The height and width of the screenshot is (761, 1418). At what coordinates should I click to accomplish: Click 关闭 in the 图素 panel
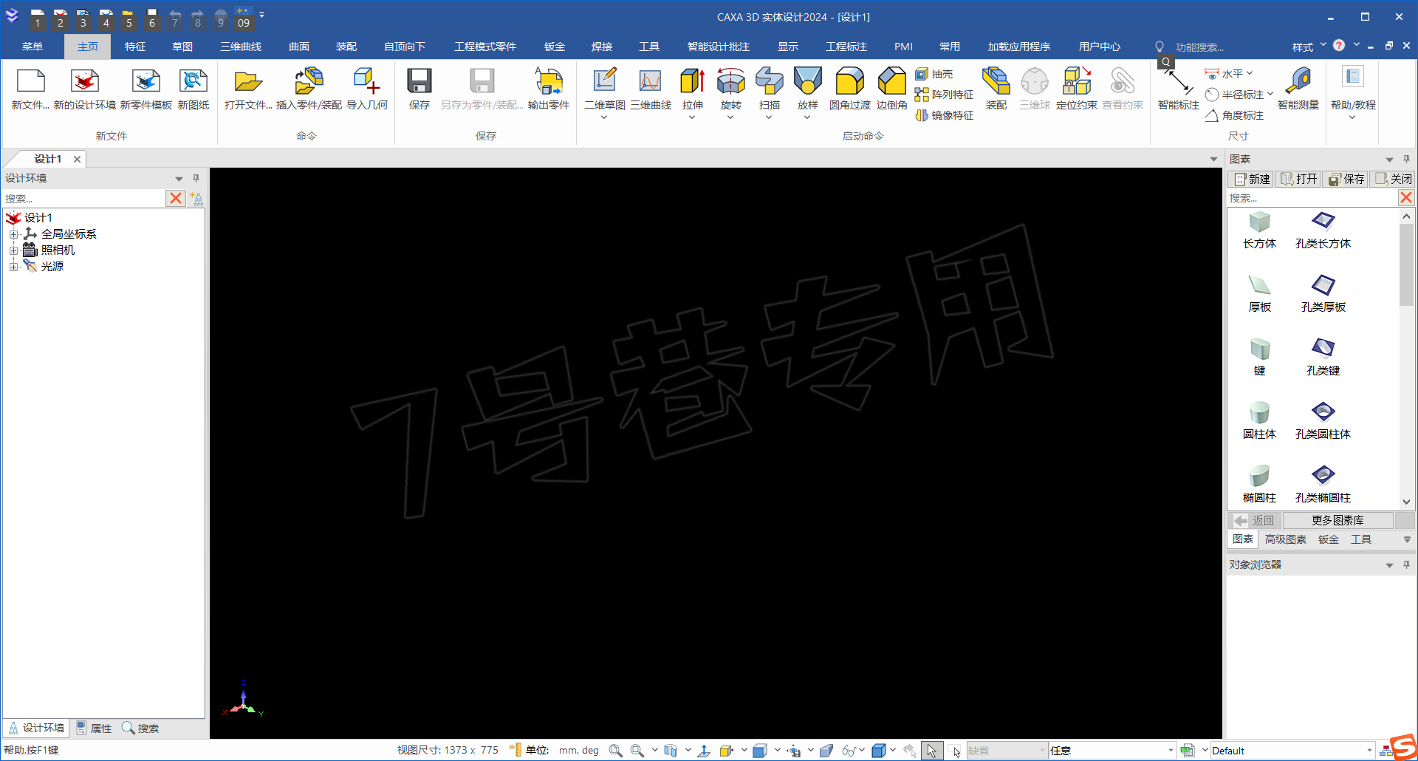(1393, 179)
